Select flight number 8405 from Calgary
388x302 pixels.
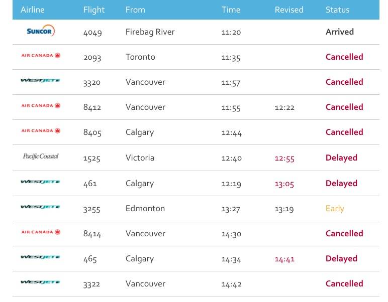click(92, 132)
